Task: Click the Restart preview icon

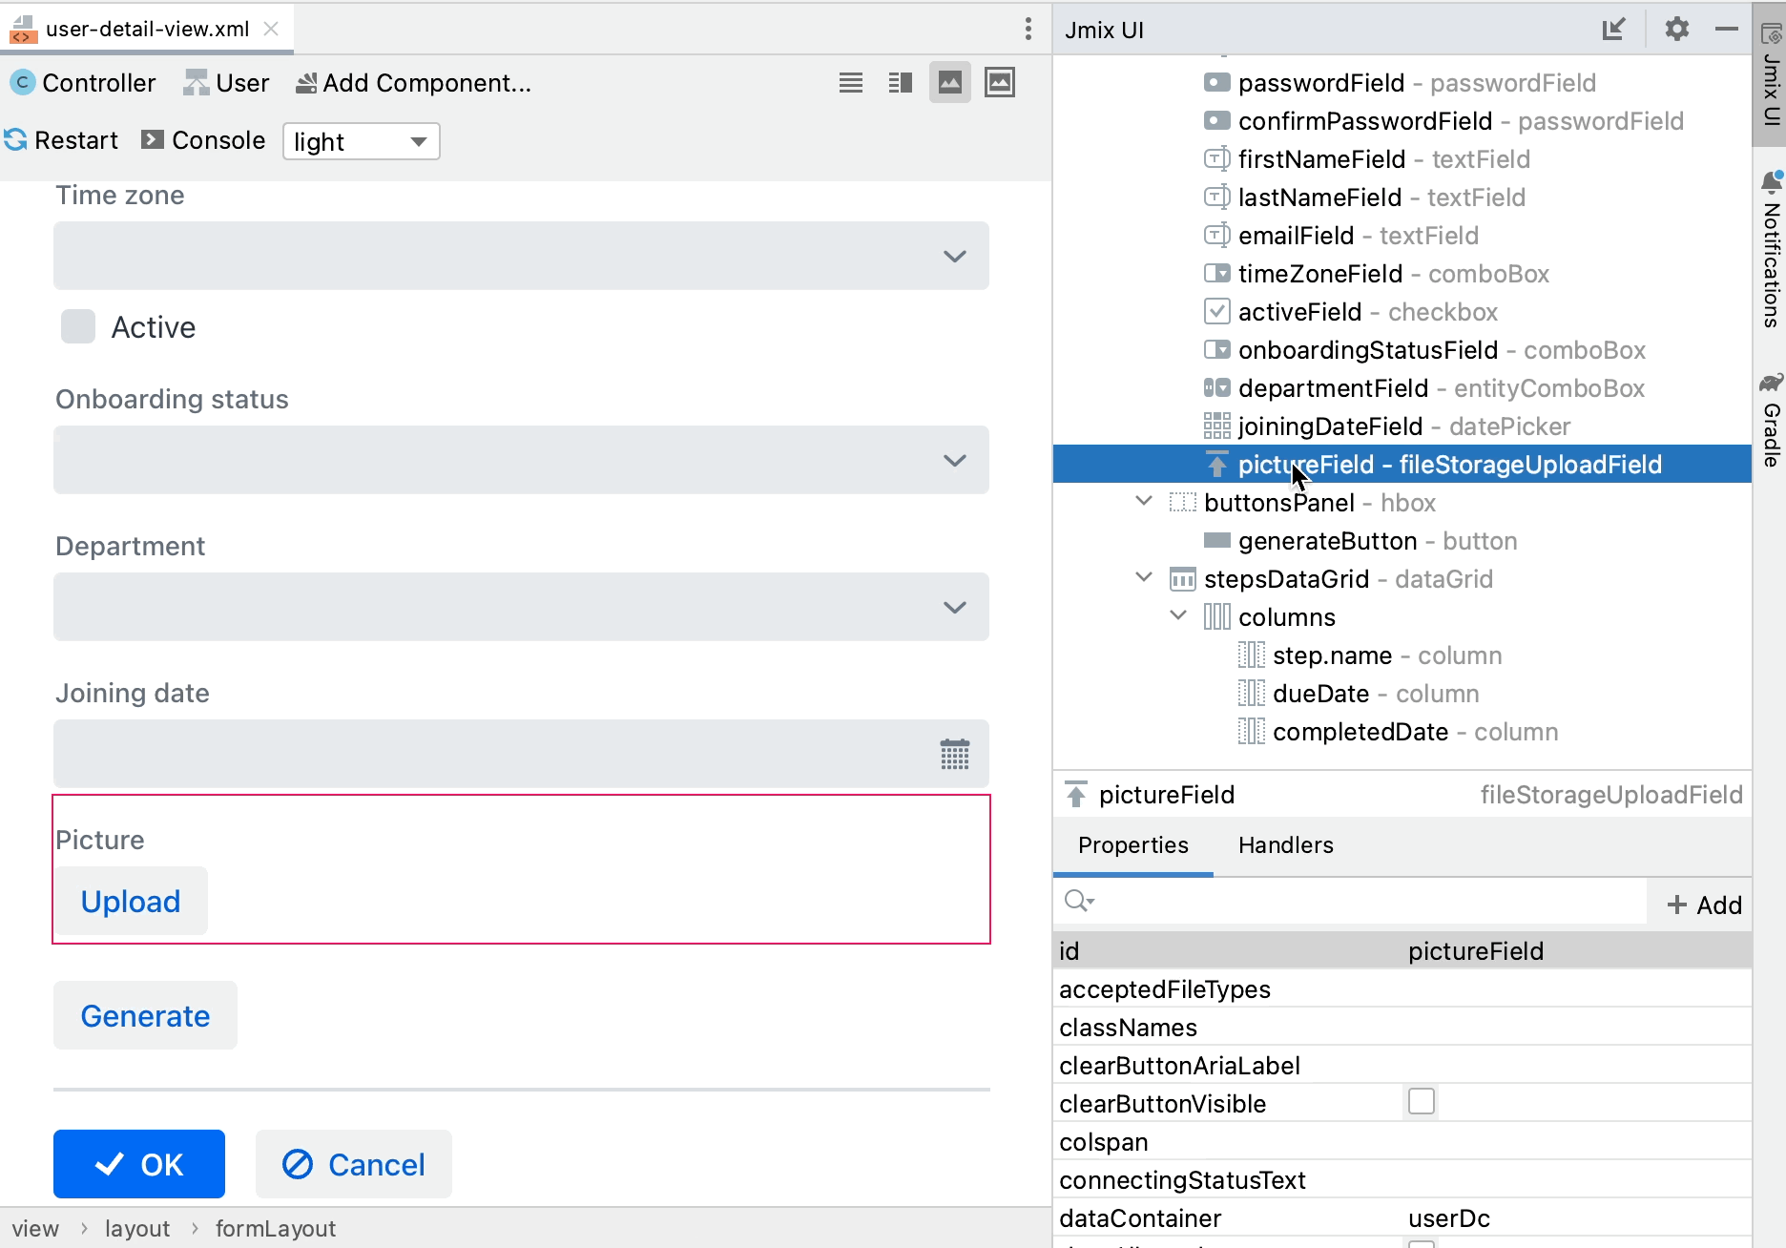Action: [x=16, y=140]
